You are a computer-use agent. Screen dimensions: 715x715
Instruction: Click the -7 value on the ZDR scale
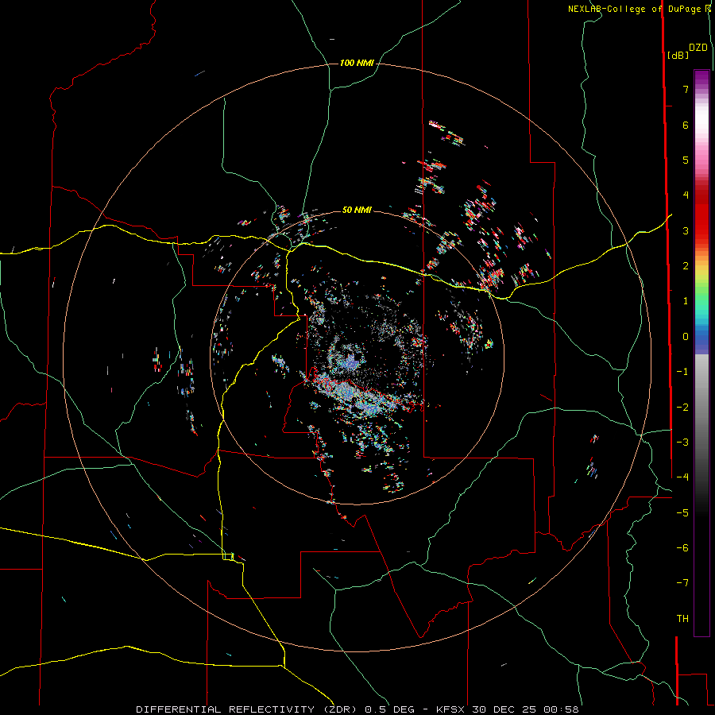tap(682, 583)
